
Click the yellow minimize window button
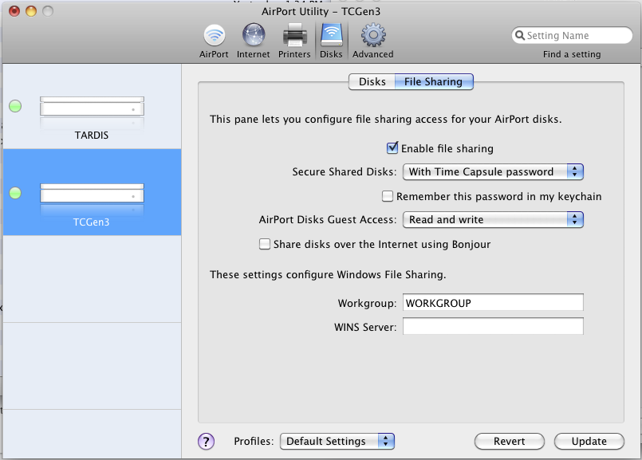pyautogui.click(x=31, y=11)
